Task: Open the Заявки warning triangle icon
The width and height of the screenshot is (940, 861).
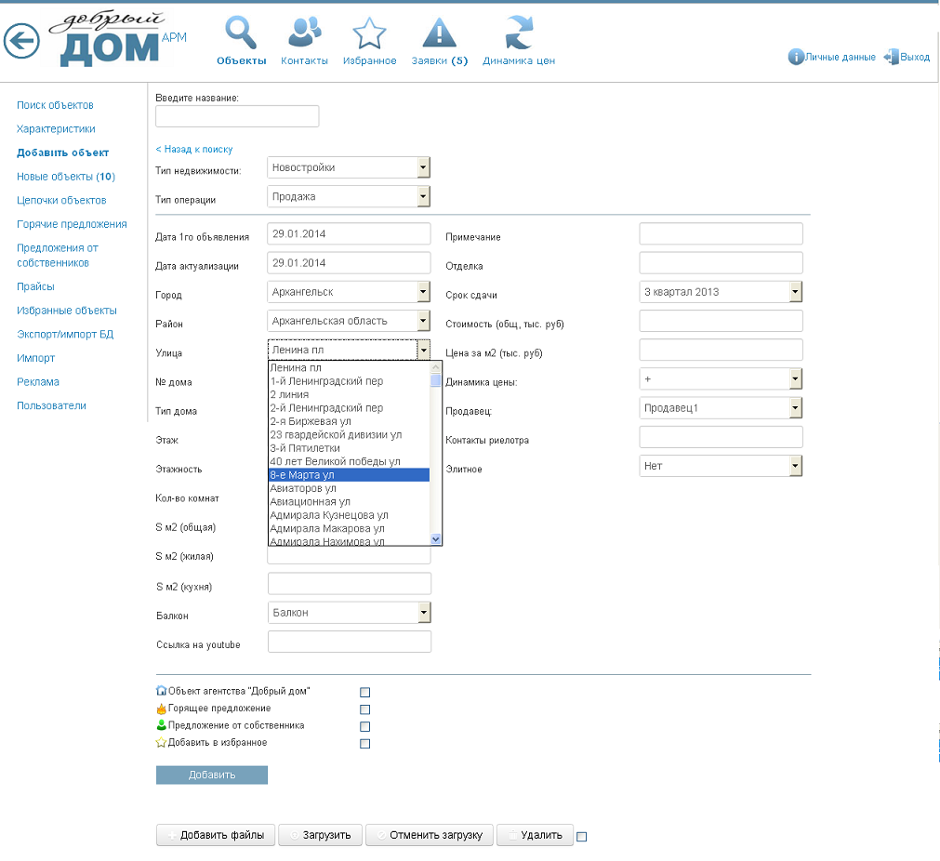Action: point(440,33)
